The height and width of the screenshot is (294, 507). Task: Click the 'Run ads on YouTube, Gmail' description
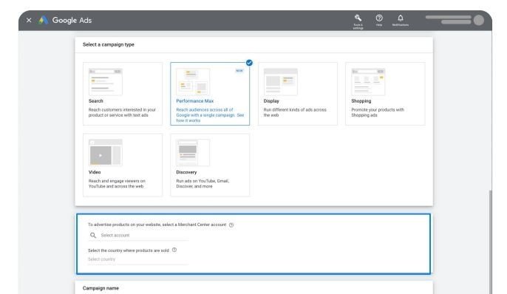pos(203,183)
